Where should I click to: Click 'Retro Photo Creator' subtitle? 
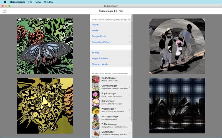(109, 119)
